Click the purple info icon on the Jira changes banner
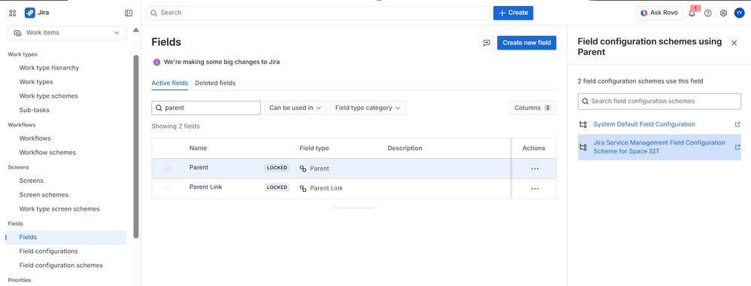This screenshot has width=751, height=286. (156, 62)
